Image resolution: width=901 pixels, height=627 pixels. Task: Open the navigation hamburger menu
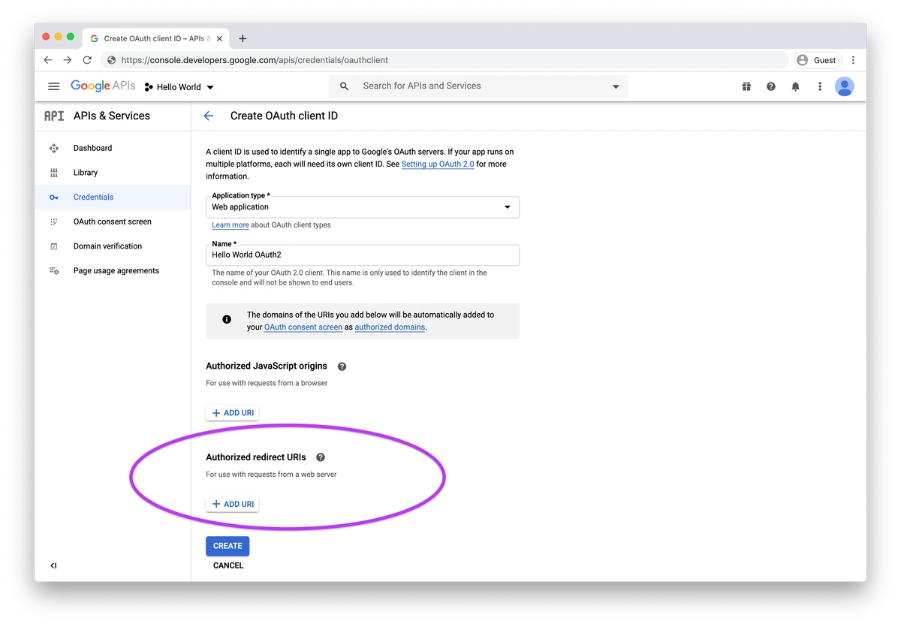(53, 86)
